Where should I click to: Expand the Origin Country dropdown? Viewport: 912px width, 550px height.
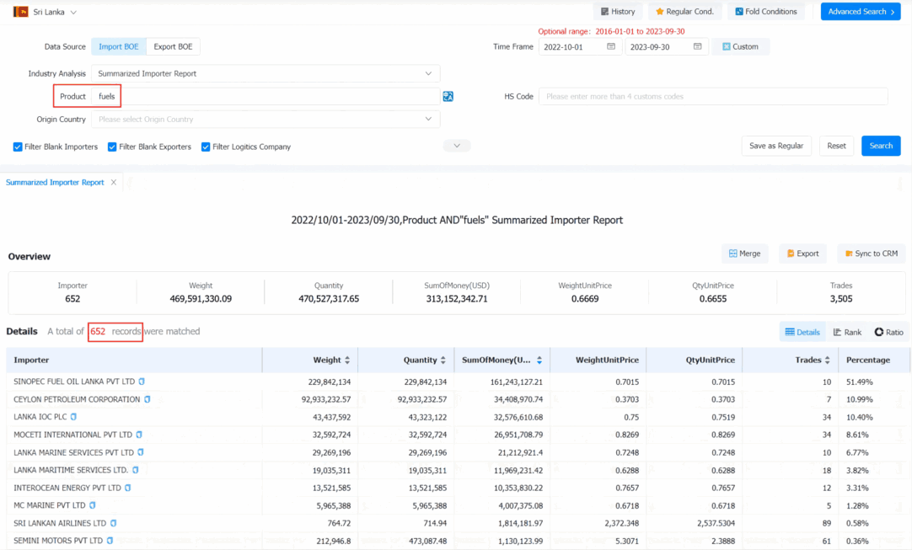coord(266,120)
